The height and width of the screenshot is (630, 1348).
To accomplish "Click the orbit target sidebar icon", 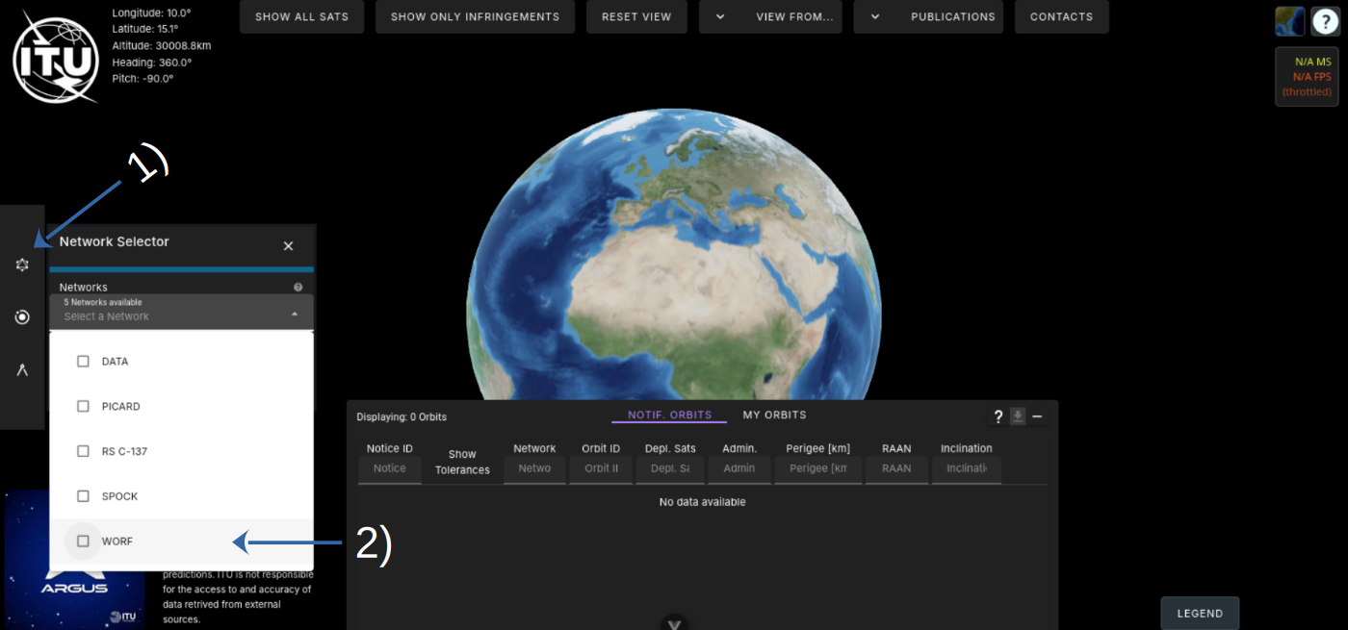I will pyautogui.click(x=22, y=317).
